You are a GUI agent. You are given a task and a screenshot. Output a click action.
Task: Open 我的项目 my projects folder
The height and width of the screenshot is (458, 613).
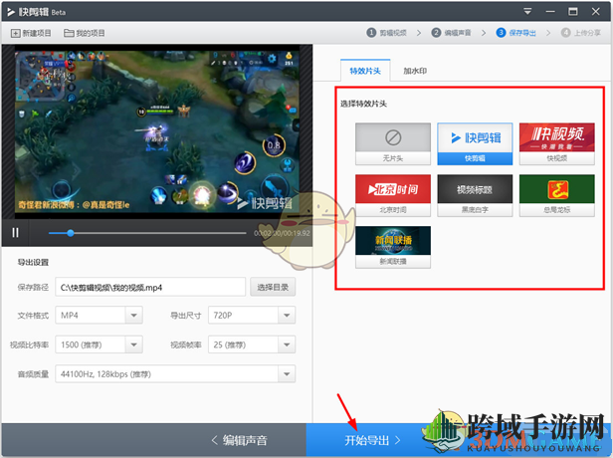click(x=85, y=33)
